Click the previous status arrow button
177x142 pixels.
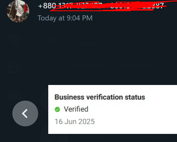pyautogui.click(x=25, y=113)
